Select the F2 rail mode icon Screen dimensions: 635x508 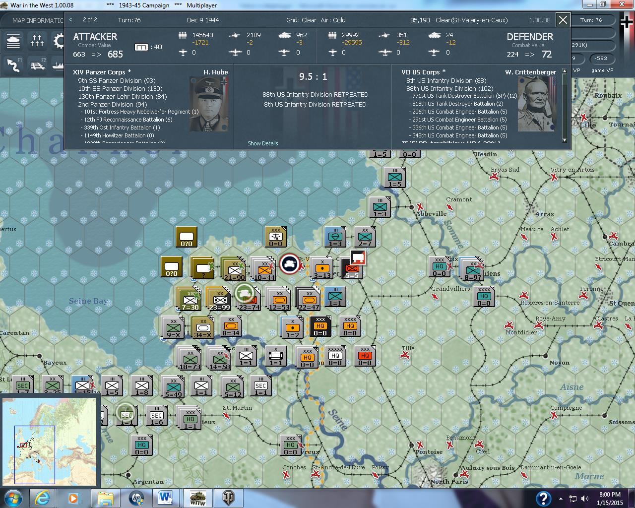click(x=37, y=65)
